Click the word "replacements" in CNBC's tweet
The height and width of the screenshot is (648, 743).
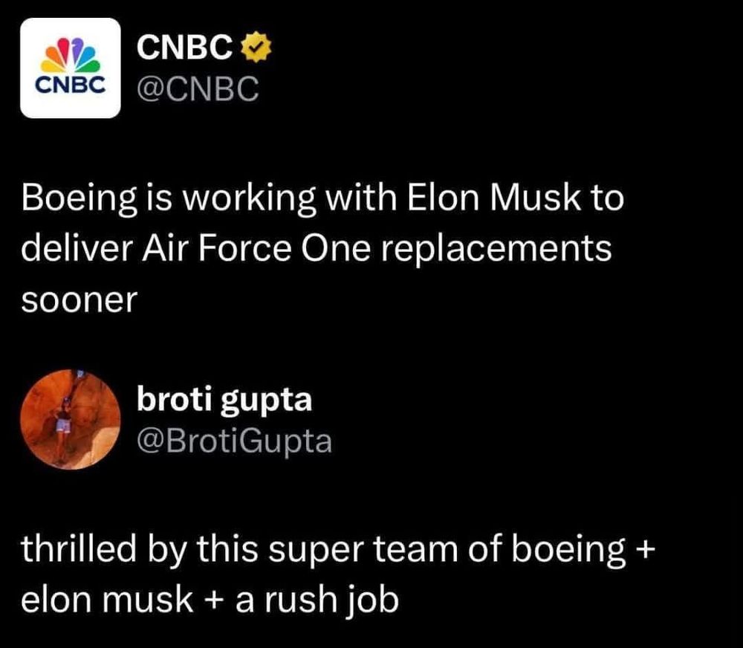496,250
